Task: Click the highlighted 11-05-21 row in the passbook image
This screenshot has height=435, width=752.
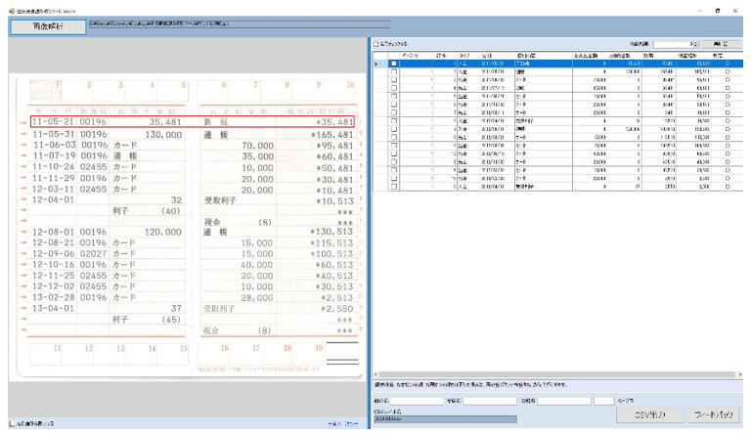Action: 193,122
